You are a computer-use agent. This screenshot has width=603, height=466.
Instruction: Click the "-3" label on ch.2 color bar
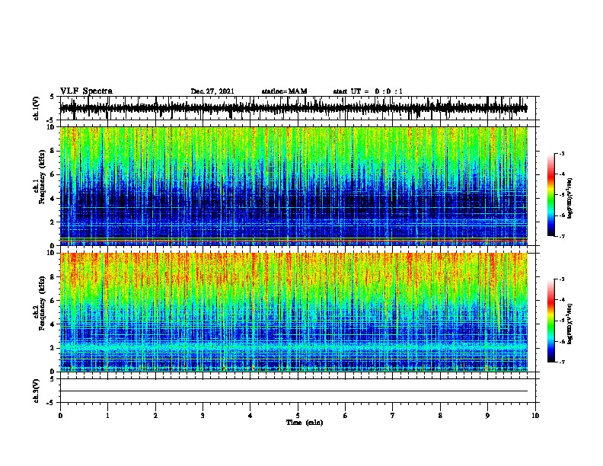[x=561, y=279]
